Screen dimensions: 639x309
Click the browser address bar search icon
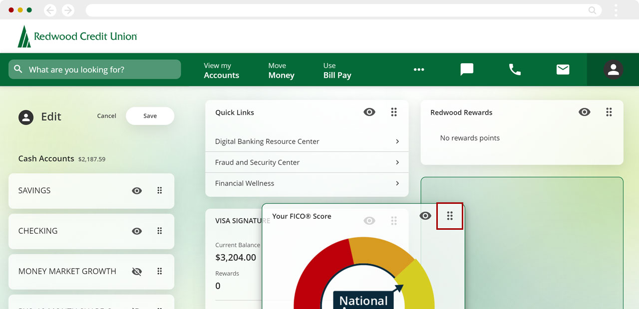pyautogui.click(x=592, y=10)
